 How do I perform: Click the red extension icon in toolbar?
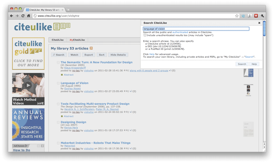(256, 16)
